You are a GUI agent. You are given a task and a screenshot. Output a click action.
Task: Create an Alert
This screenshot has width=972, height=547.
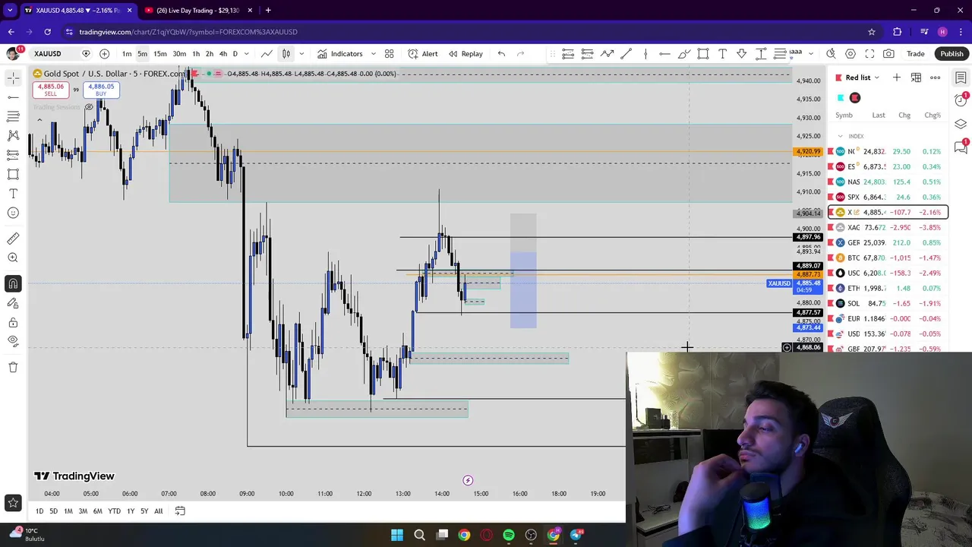[423, 54]
